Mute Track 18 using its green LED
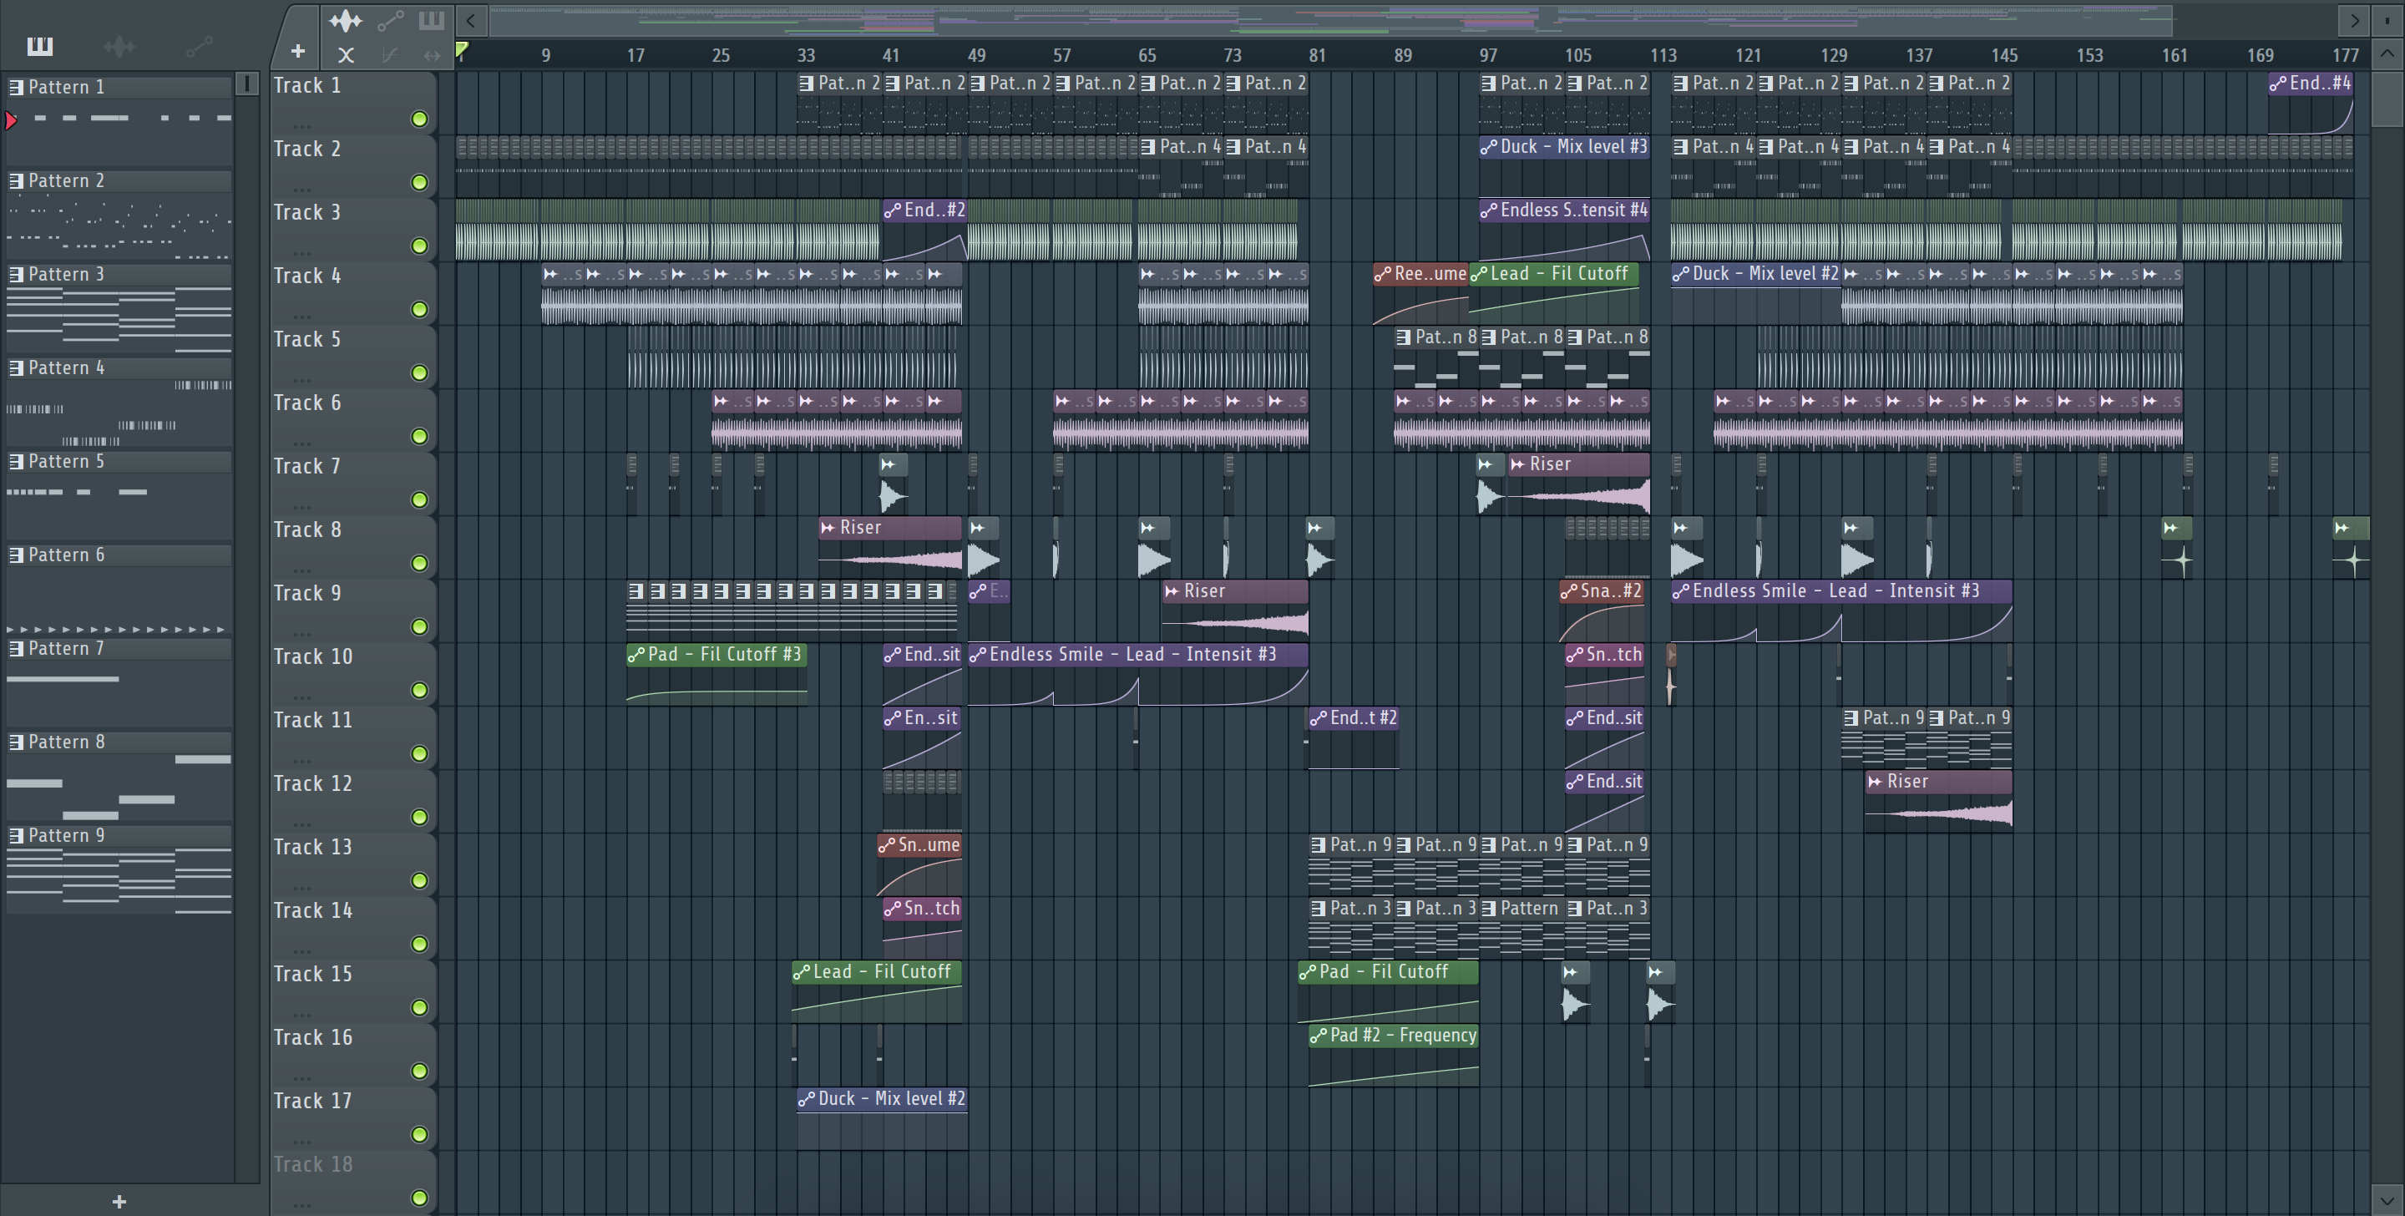The width and height of the screenshot is (2405, 1216). tap(420, 1198)
